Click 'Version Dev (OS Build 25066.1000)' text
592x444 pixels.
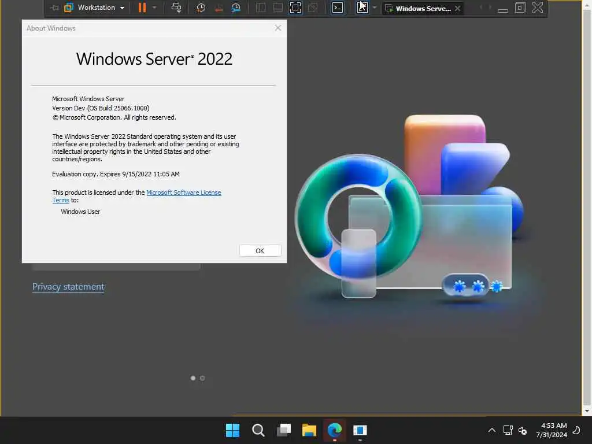(101, 108)
